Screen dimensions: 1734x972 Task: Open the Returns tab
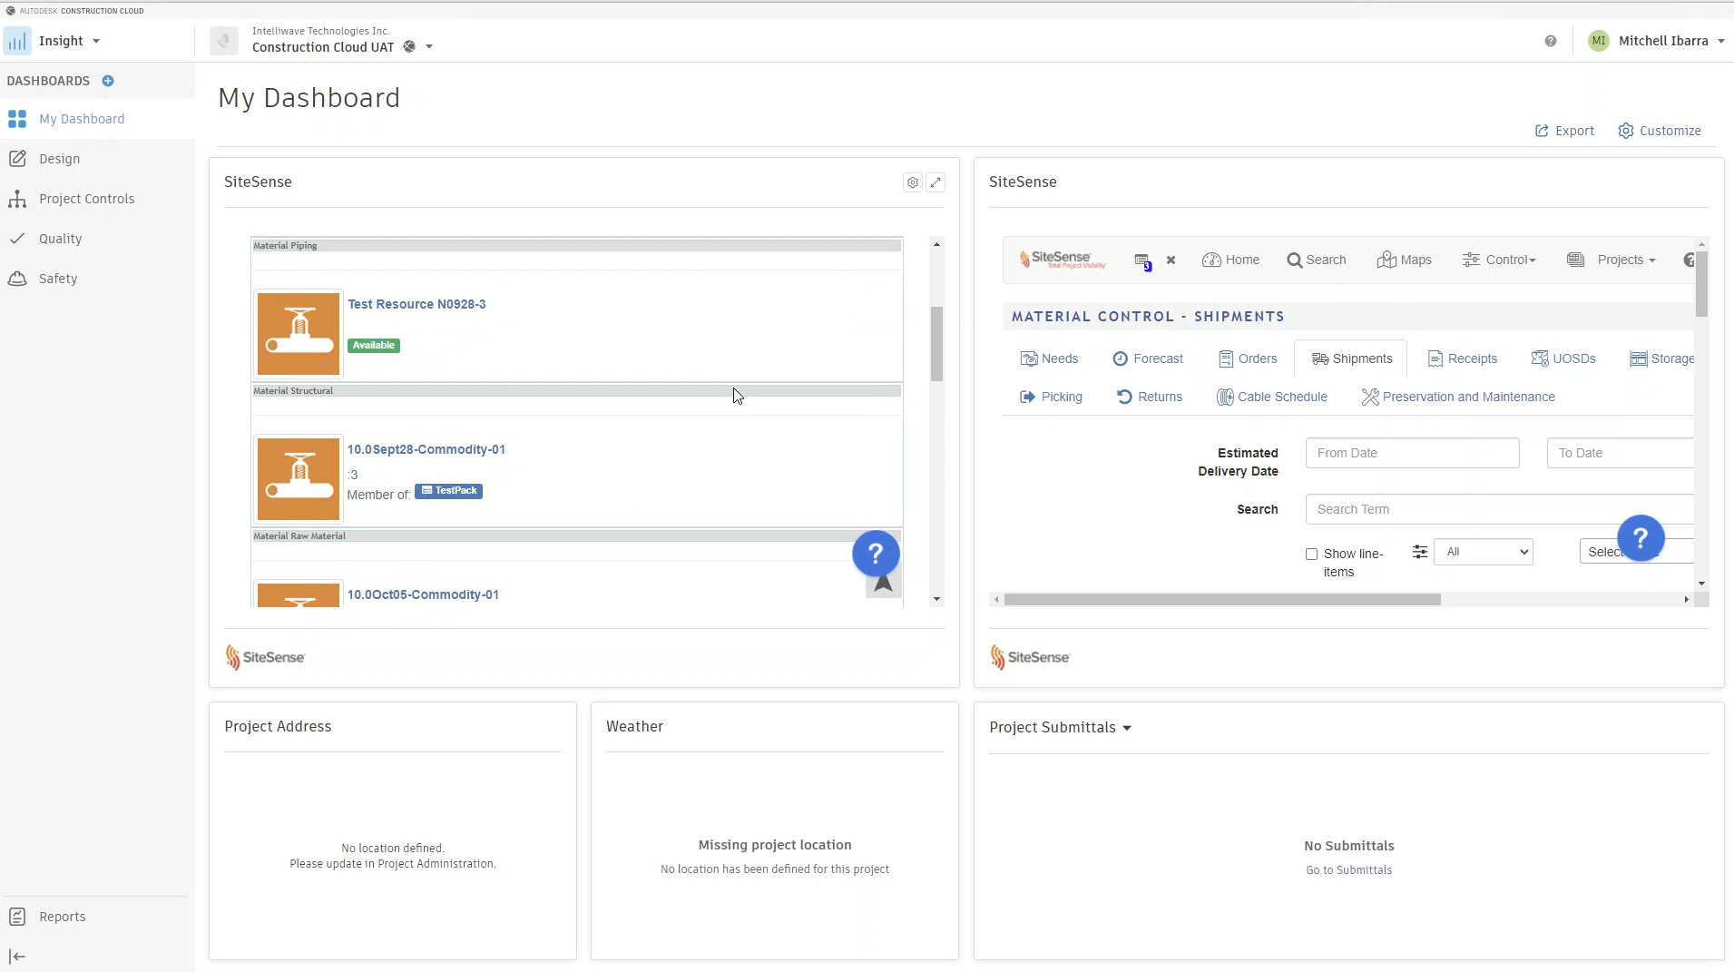1149,397
